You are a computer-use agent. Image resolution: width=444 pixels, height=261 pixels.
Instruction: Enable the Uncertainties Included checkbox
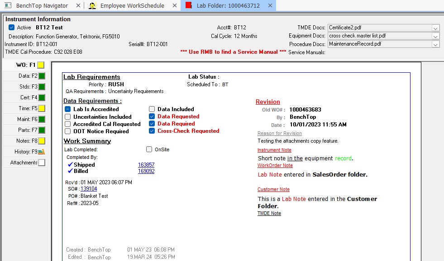(x=67, y=117)
